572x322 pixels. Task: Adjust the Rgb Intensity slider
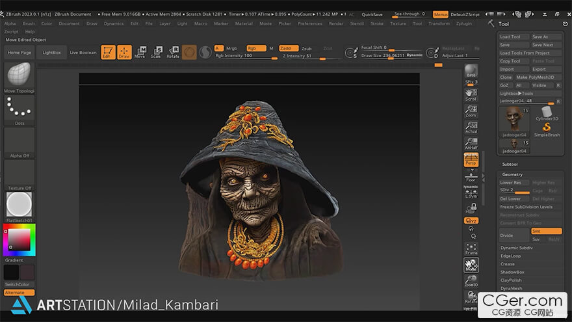tap(246, 56)
